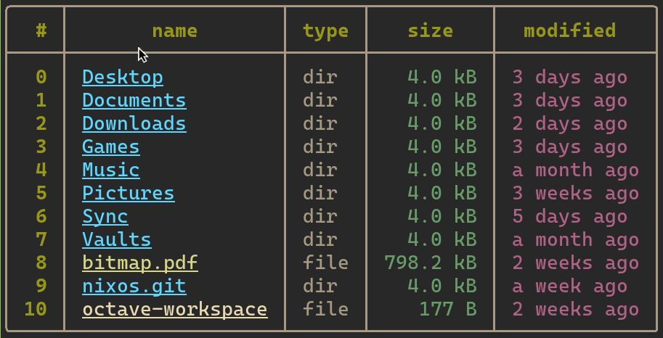Screen dimensions: 663x338
Task: Open the Vaults directory link
Action: point(117,240)
